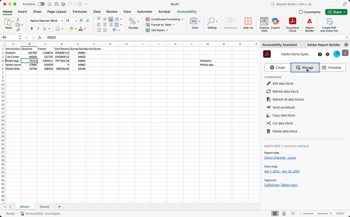Switch to the Insert tab
This screenshot has height=217, width=350.
pyautogui.click(x=22, y=12)
